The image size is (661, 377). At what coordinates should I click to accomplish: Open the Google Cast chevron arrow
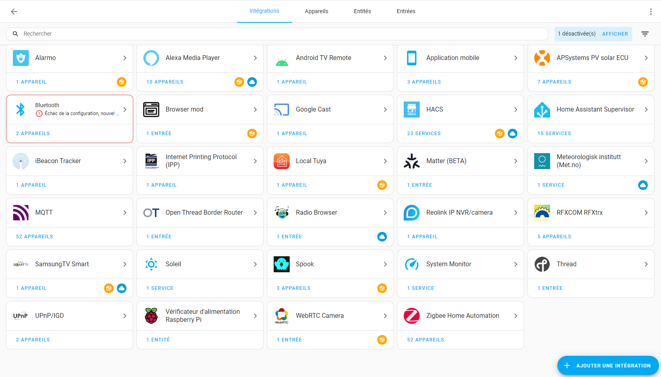tap(385, 110)
